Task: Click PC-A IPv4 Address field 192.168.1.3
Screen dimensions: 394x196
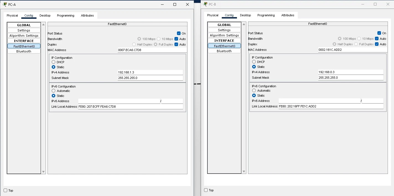Action: click(x=150, y=72)
